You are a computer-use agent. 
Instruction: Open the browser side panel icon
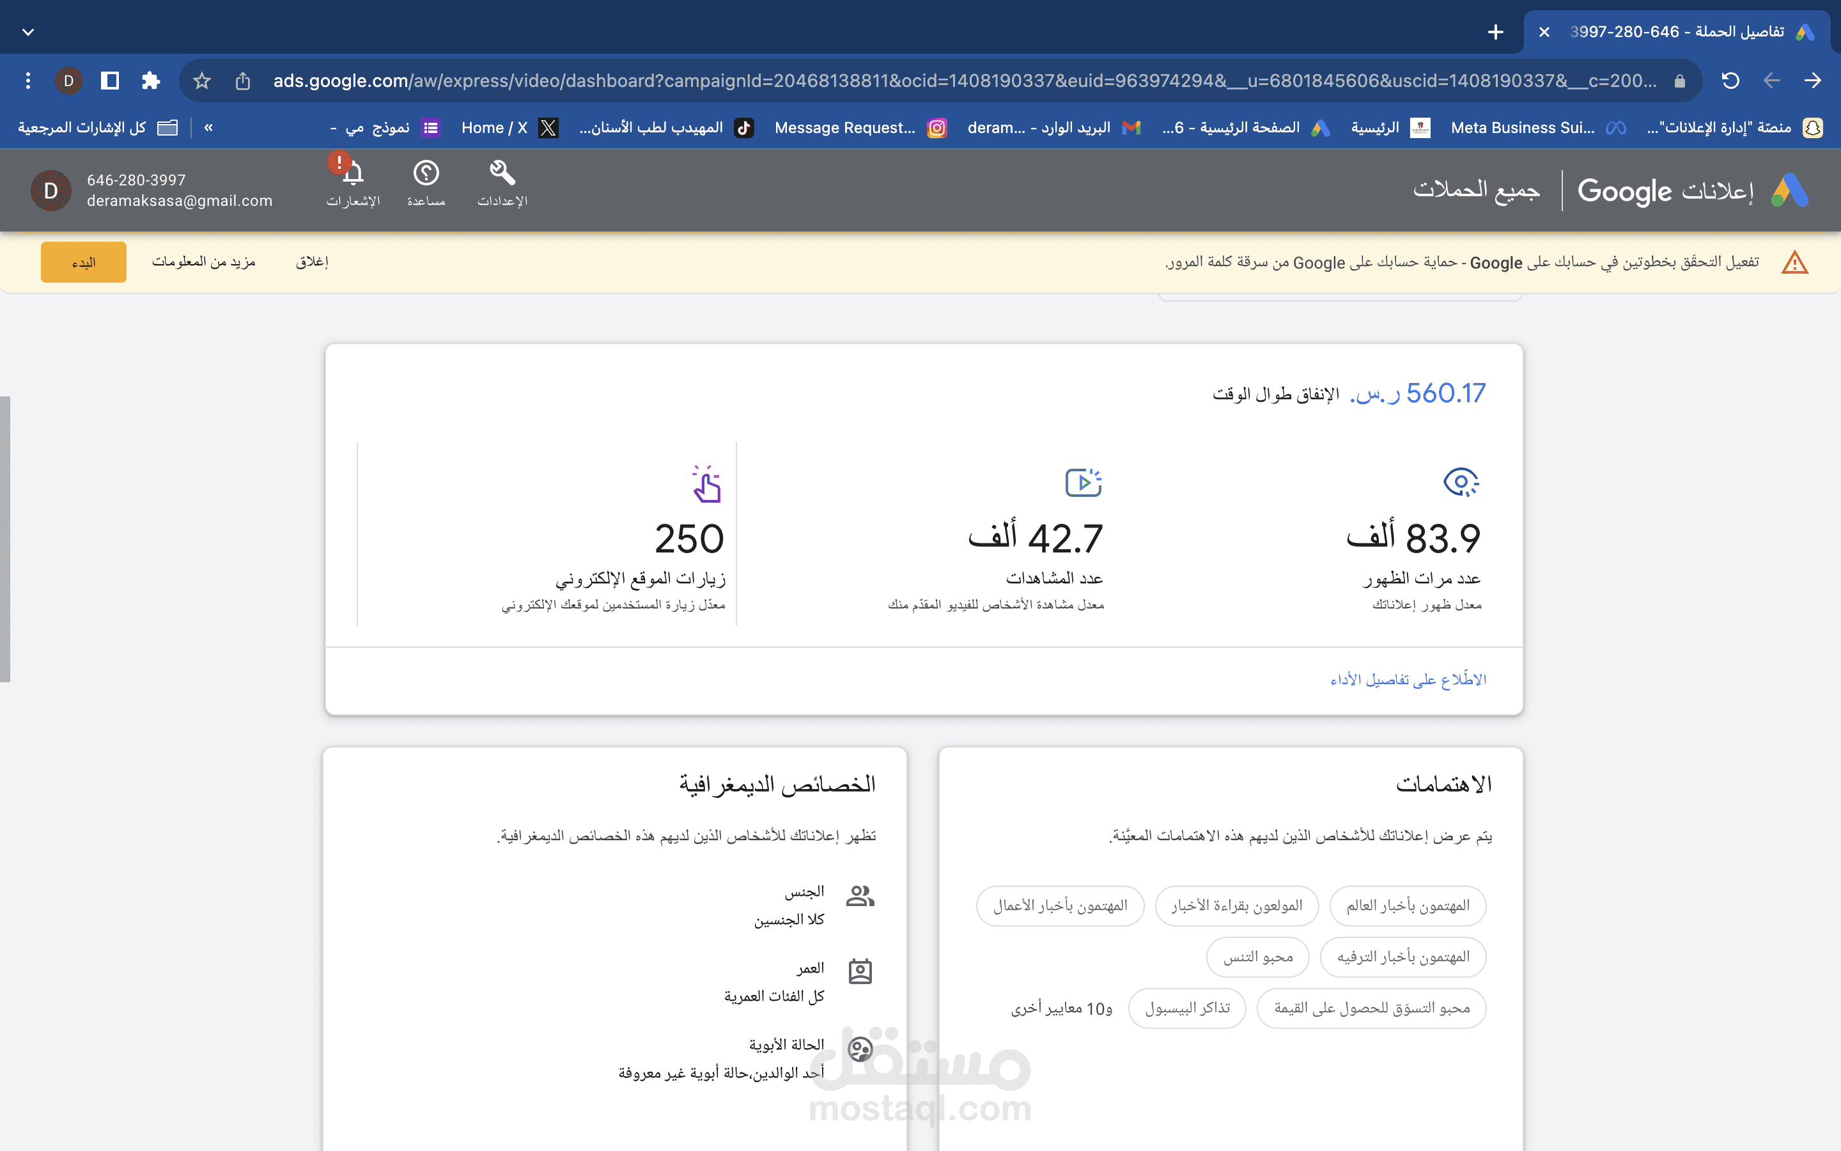point(111,81)
